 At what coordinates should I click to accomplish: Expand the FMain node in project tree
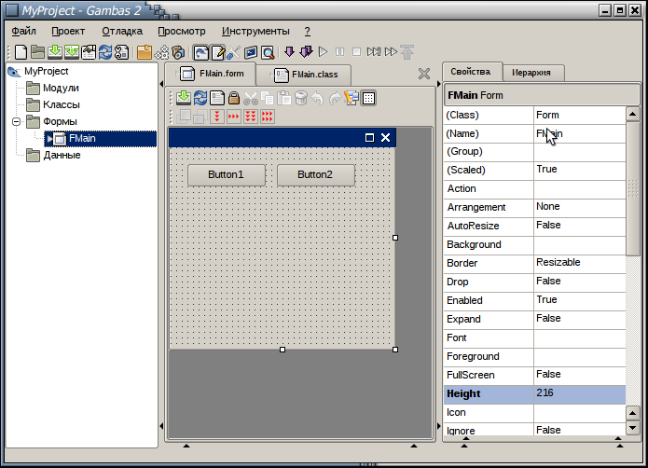click(48, 139)
